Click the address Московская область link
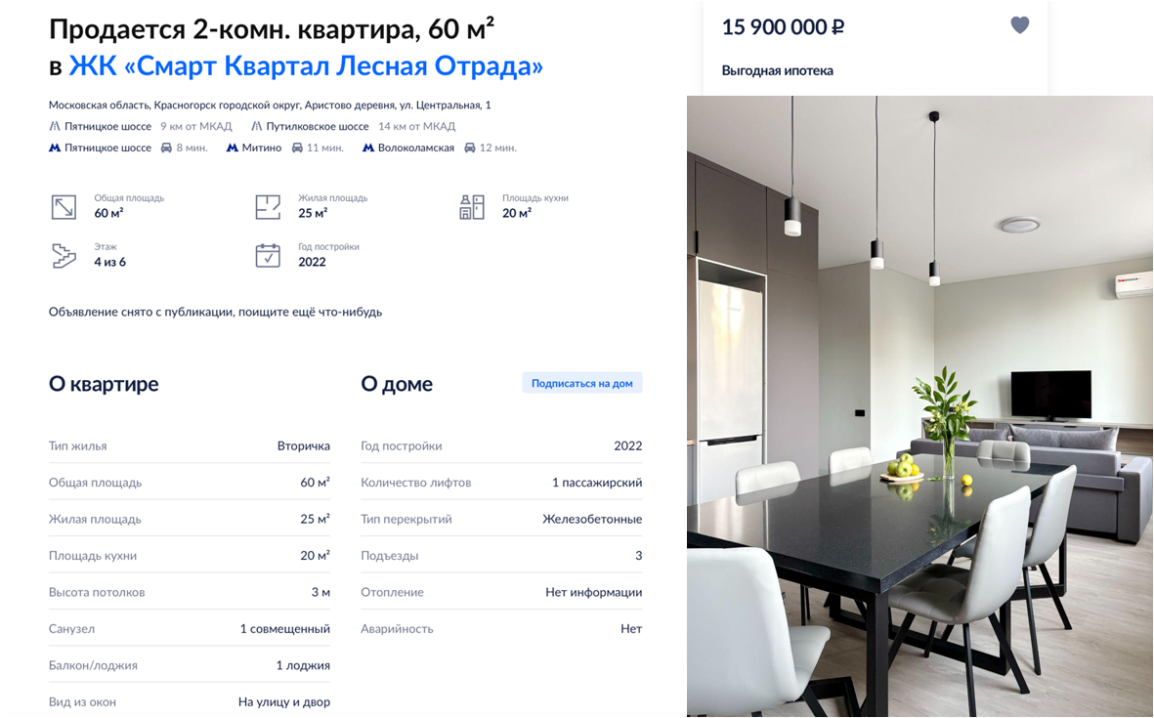This screenshot has height=718, width=1154. coord(99,106)
